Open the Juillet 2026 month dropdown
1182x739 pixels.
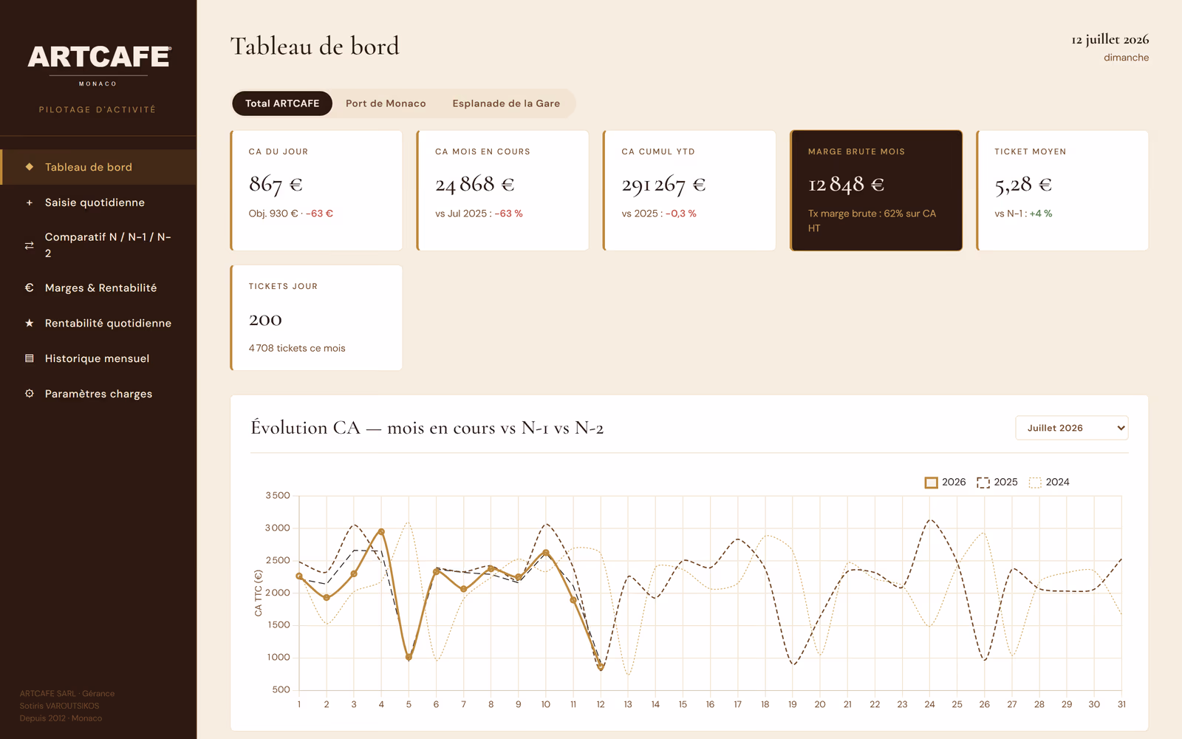point(1072,428)
